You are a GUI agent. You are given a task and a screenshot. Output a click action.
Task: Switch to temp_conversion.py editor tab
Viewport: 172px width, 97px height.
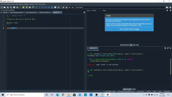pyautogui.click(x=31, y=12)
